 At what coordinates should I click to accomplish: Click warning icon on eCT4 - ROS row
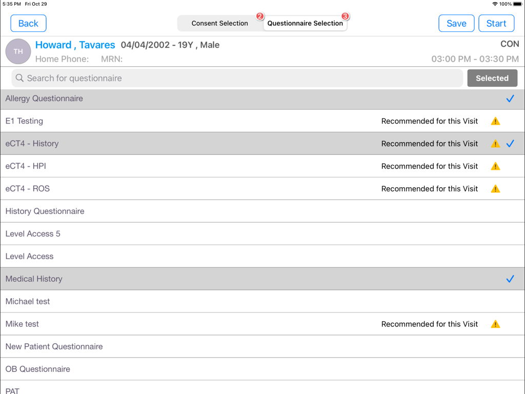tap(495, 189)
